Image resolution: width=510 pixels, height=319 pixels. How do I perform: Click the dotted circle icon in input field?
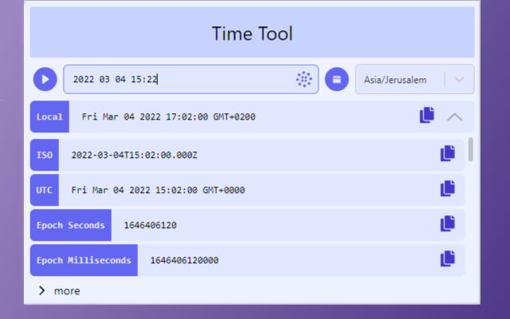[304, 79]
